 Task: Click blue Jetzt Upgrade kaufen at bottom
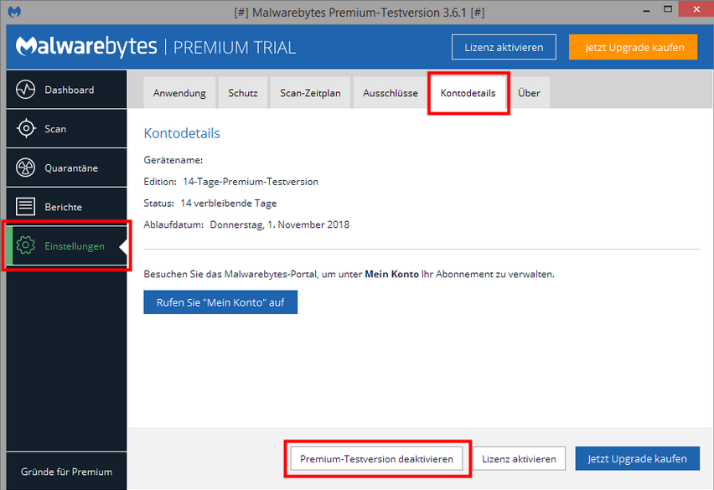click(638, 459)
